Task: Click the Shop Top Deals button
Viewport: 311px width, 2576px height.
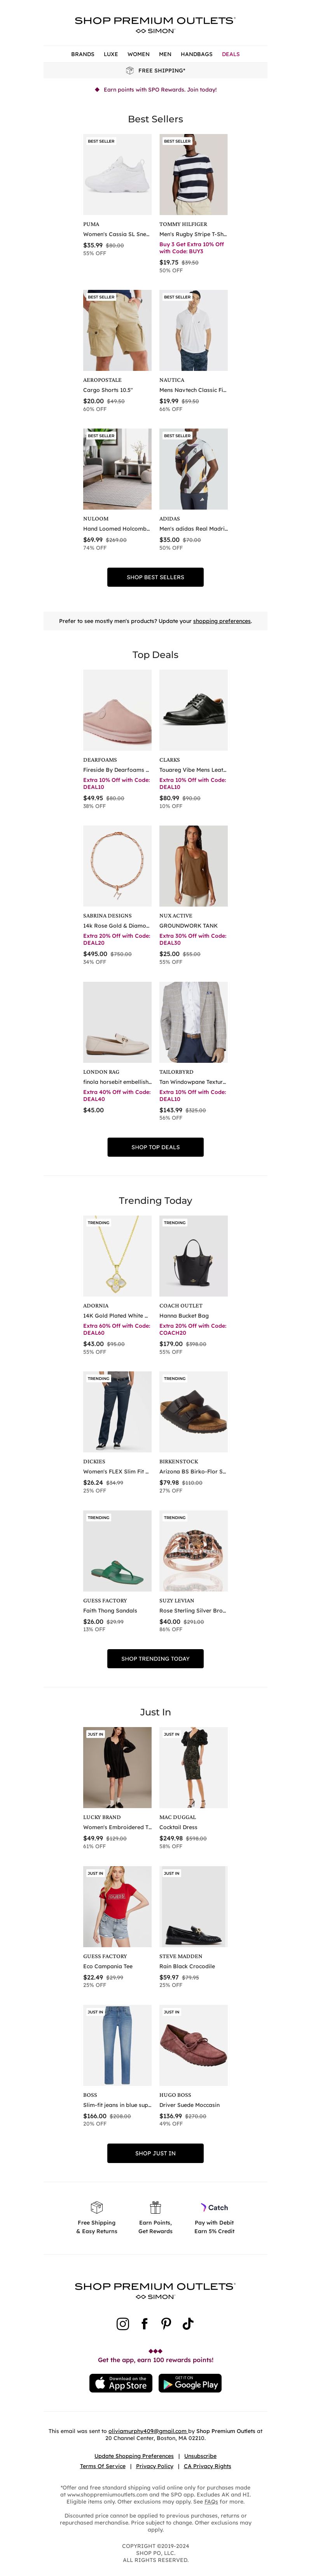Action: click(155, 1147)
